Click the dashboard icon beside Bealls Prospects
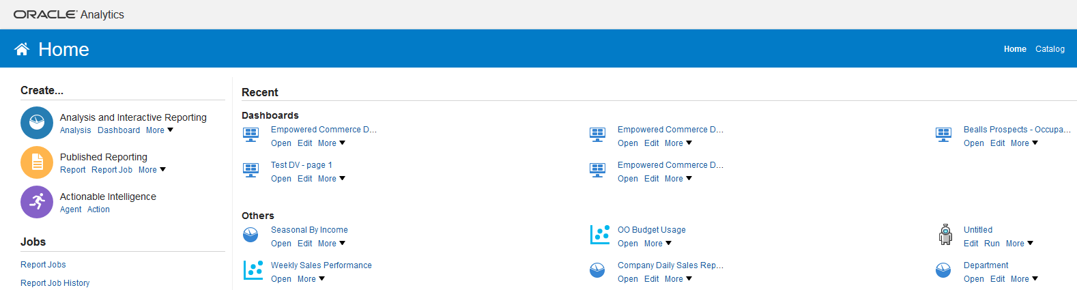 pyautogui.click(x=944, y=135)
